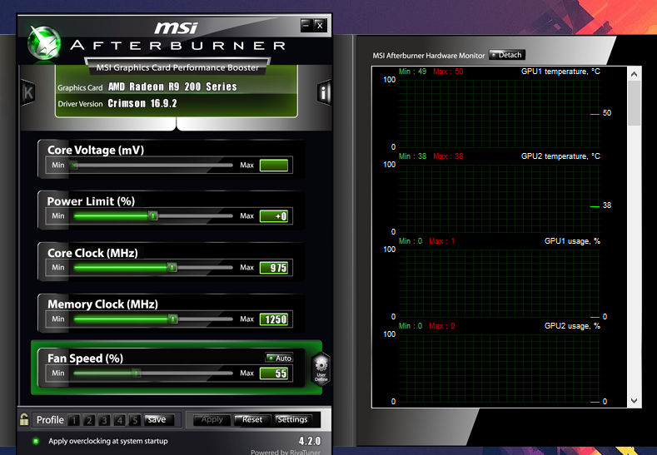The width and height of the screenshot is (657, 455).
Task: Click the Core Voltage (mV) label
Action: pos(96,150)
